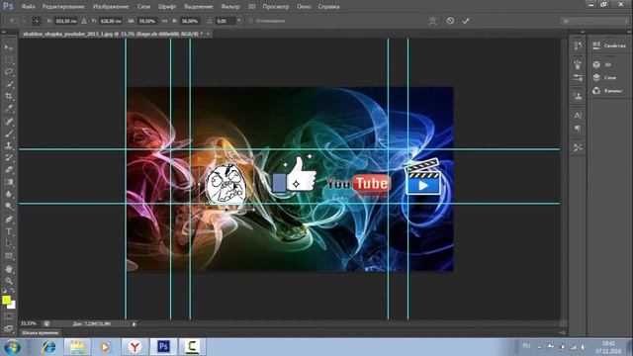Select the Eyedropper tool
The width and height of the screenshot is (633, 356).
point(9,108)
